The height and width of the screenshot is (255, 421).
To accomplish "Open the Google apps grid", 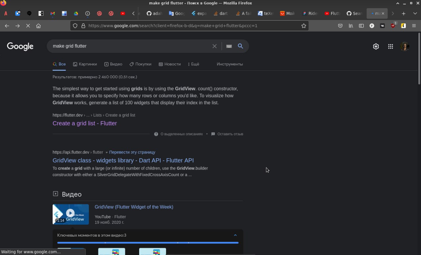I will click(x=390, y=46).
